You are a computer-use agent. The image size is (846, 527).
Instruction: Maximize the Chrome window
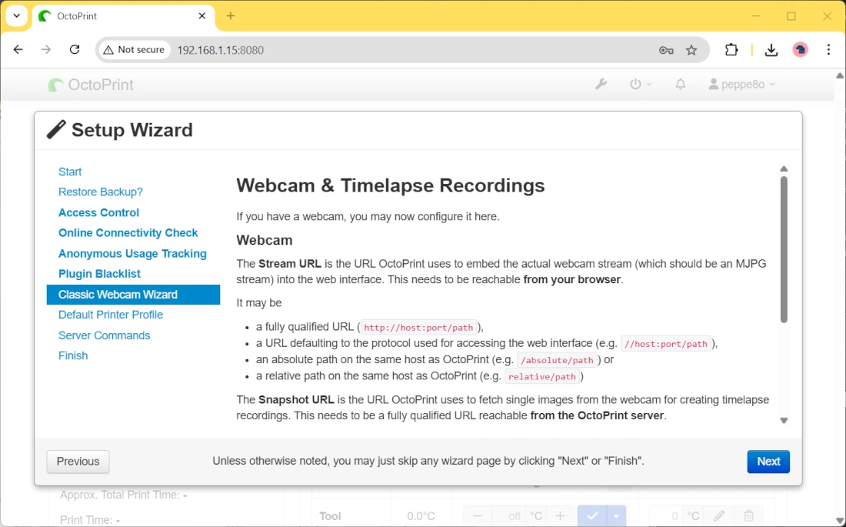[x=791, y=16]
